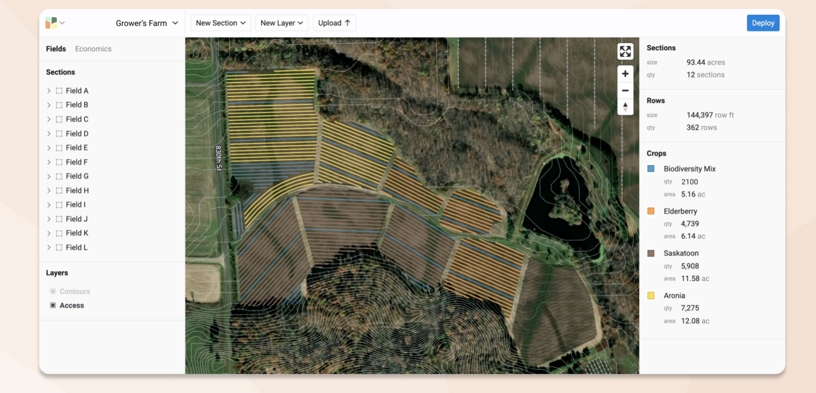Click the Aronia quantity 7,275
This screenshot has height=393, width=816.
[690, 308]
